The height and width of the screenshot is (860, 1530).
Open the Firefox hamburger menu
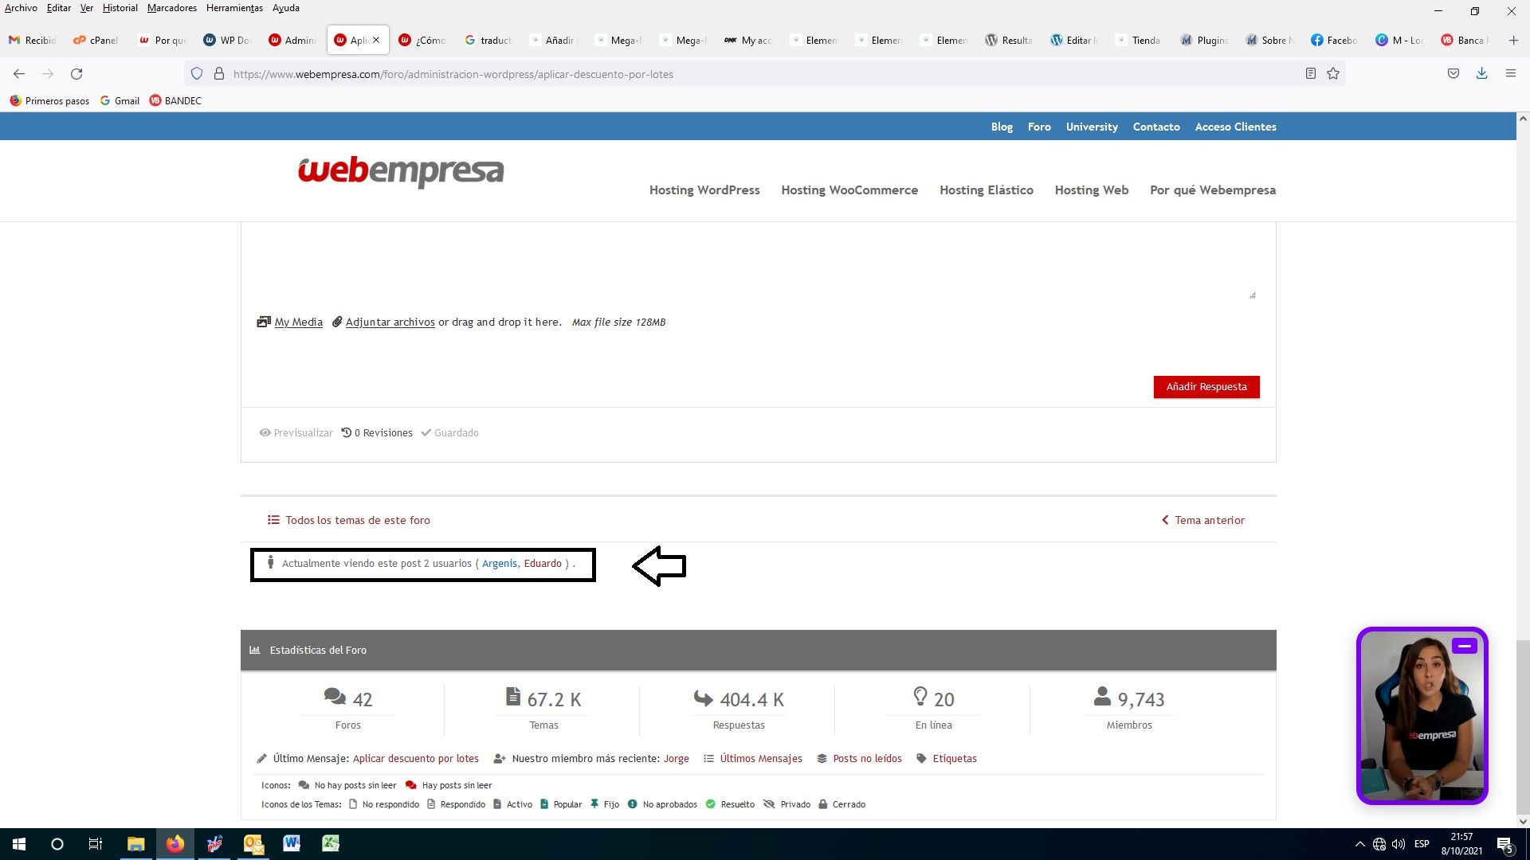tap(1510, 74)
